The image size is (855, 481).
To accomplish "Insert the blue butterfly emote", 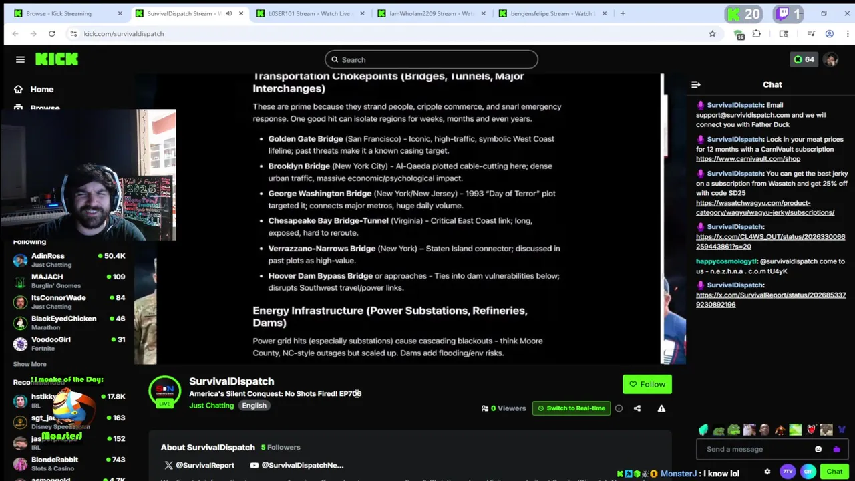I will 842,430.
